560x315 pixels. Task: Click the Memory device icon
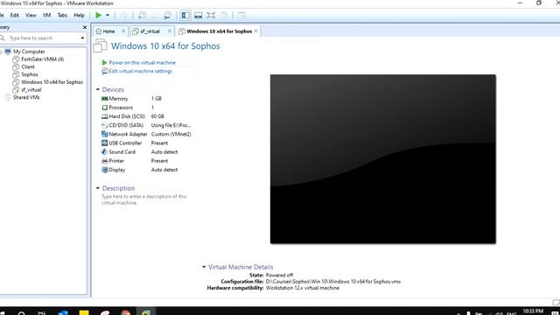pos(105,99)
